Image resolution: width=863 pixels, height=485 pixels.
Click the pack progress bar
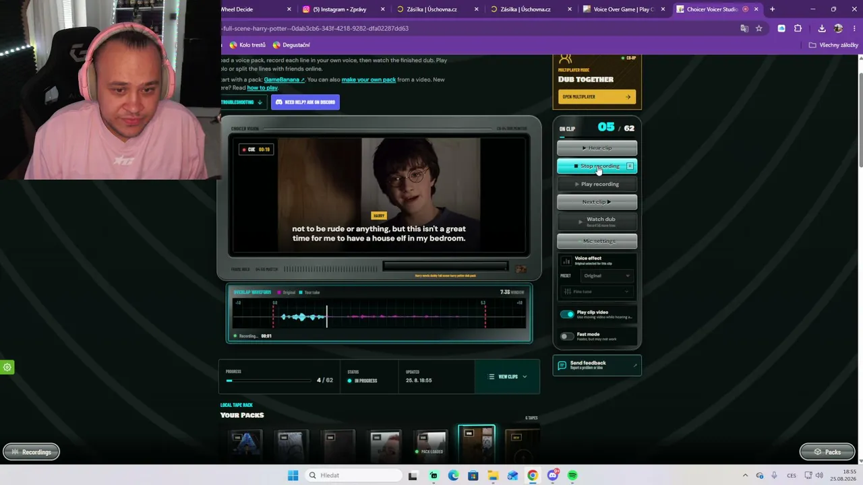point(268,381)
